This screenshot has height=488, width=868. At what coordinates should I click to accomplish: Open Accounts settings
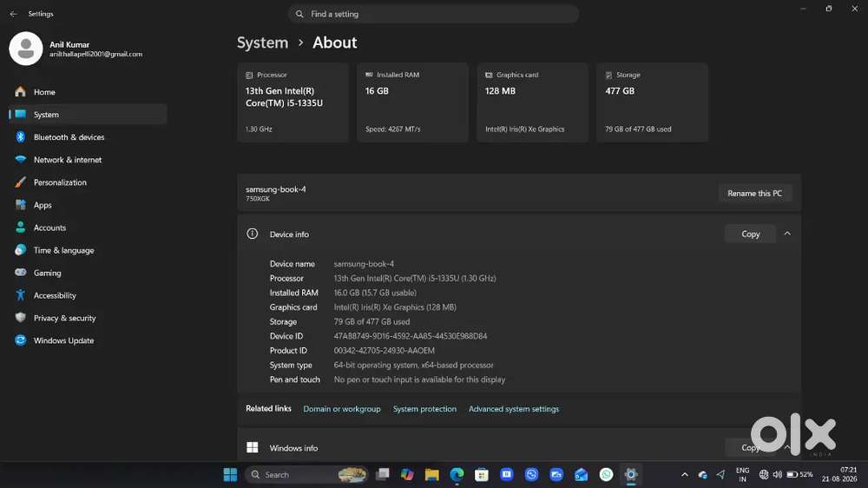click(88, 228)
